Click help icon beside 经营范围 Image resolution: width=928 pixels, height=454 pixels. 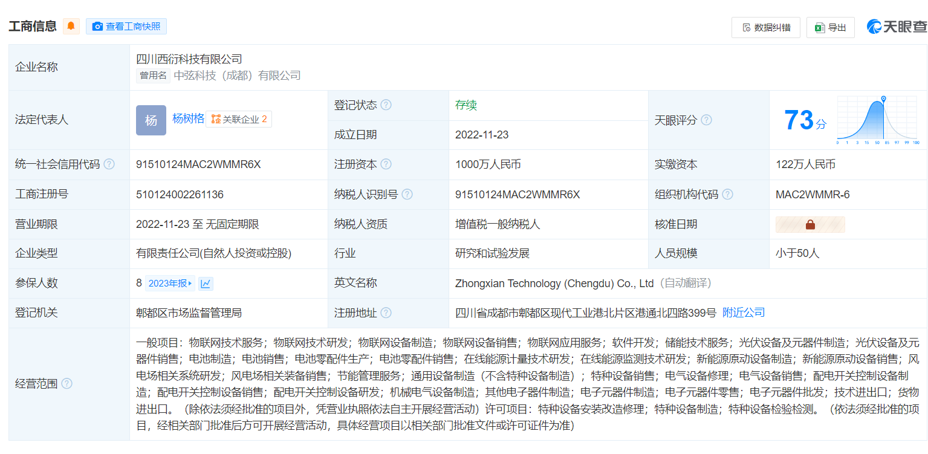point(67,384)
